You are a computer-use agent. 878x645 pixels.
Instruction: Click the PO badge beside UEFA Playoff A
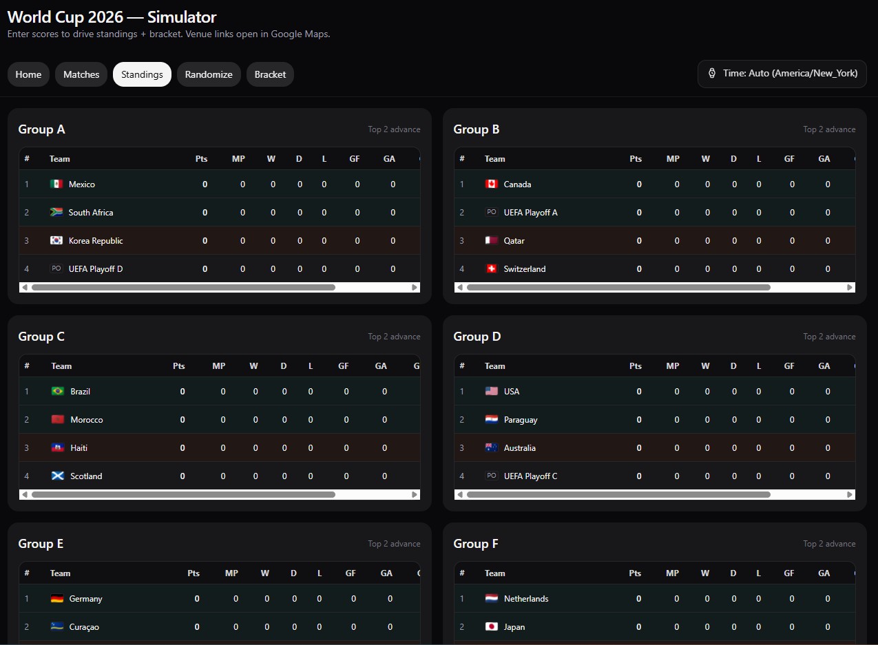(492, 212)
